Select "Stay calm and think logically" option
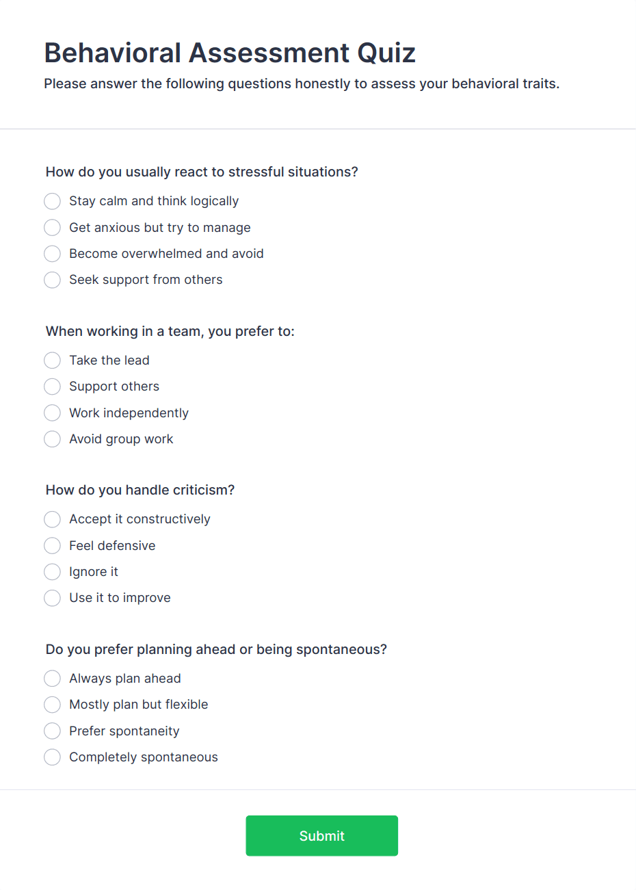This screenshot has height=890, width=636. pos(52,201)
